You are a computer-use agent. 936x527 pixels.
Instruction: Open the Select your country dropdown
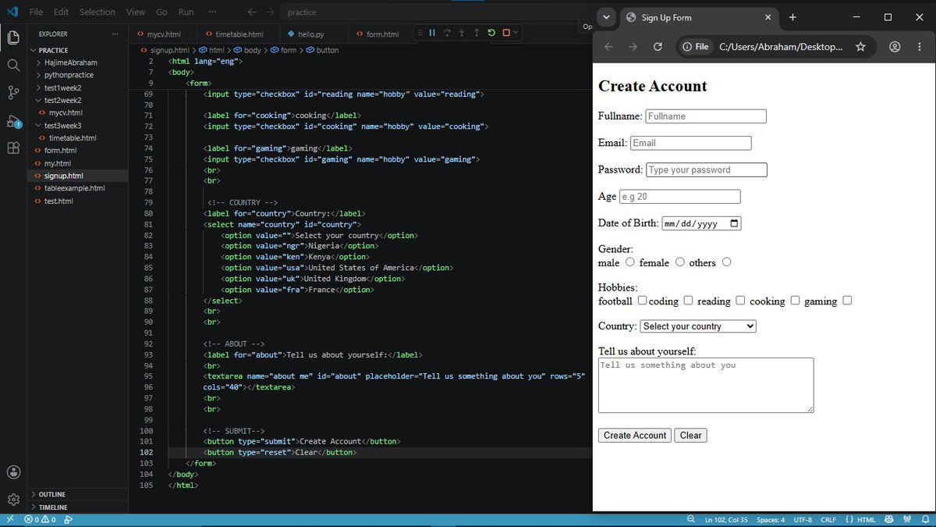(698, 326)
